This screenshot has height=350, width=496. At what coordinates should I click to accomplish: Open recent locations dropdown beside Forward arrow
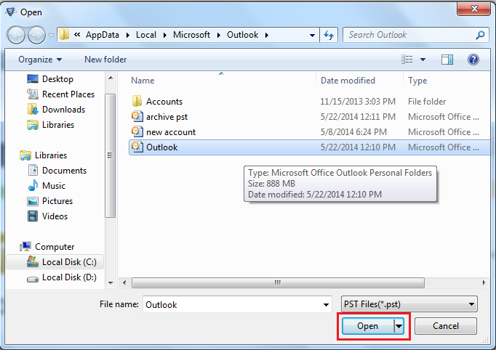coord(51,36)
